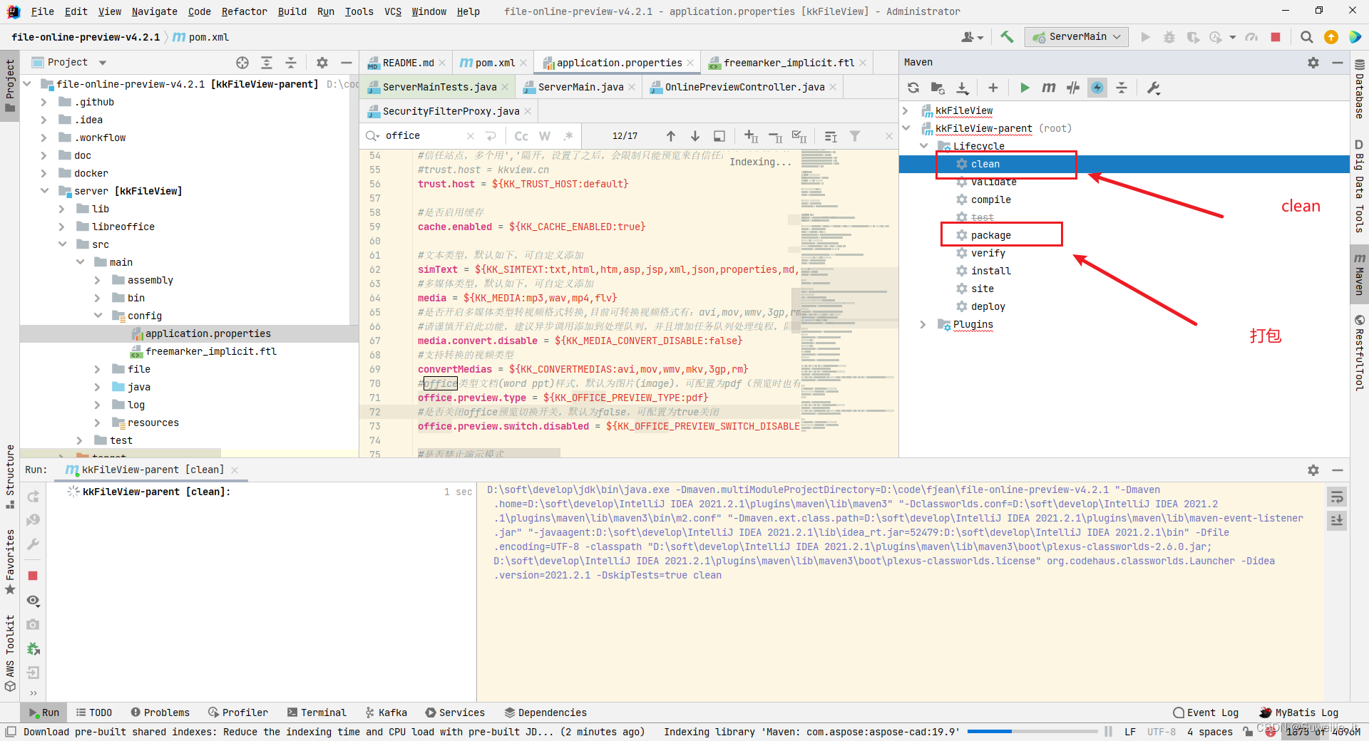Image resolution: width=1369 pixels, height=741 pixels.
Task: Add selection for next occurrence
Action: pyautogui.click(x=751, y=136)
